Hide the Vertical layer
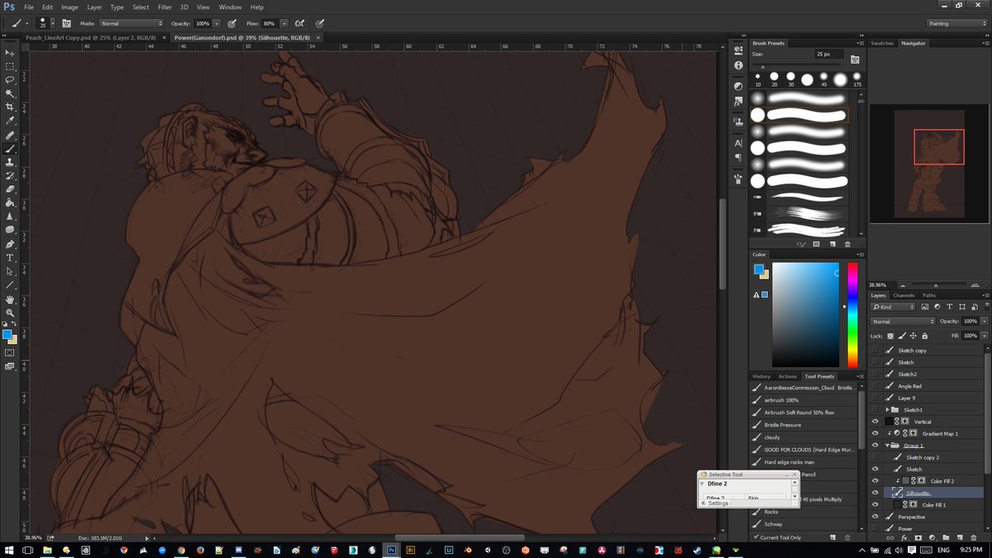Viewport: 992px width, 558px height. point(875,422)
